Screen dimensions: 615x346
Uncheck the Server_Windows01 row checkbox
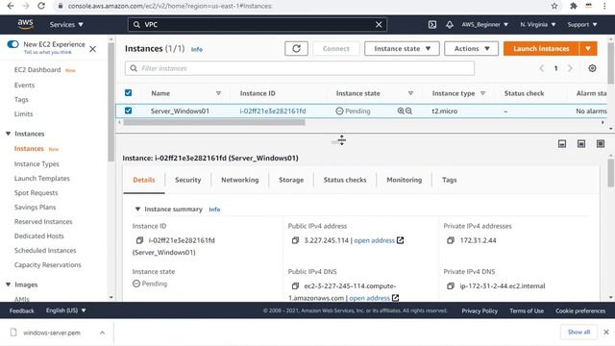click(128, 111)
